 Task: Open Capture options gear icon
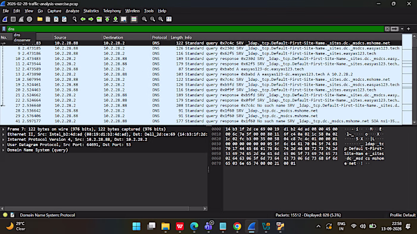tap(29, 19)
